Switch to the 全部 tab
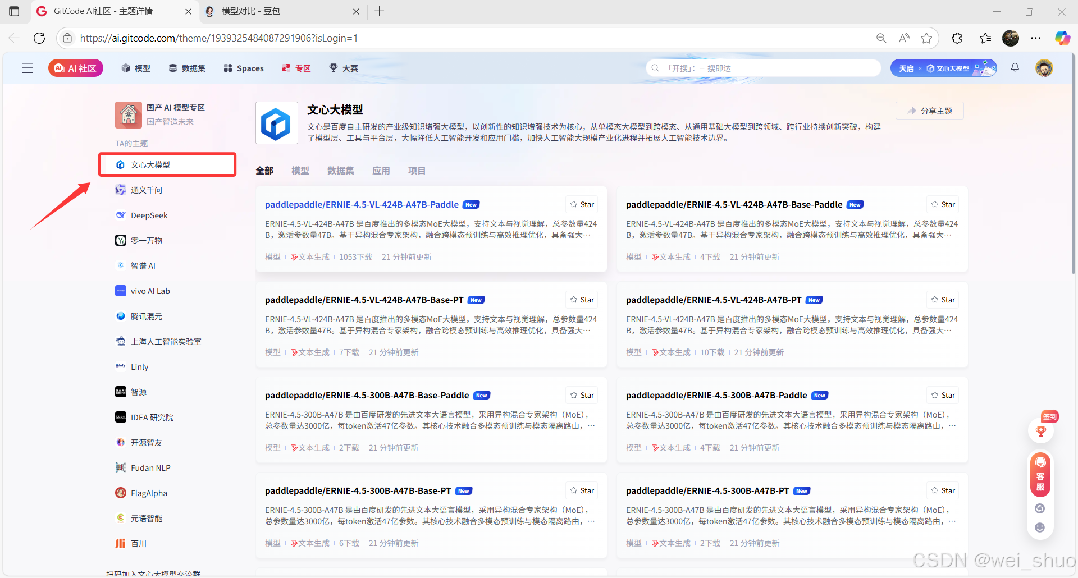Image resolution: width=1078 pixels, height=578 pixels. 264,171
